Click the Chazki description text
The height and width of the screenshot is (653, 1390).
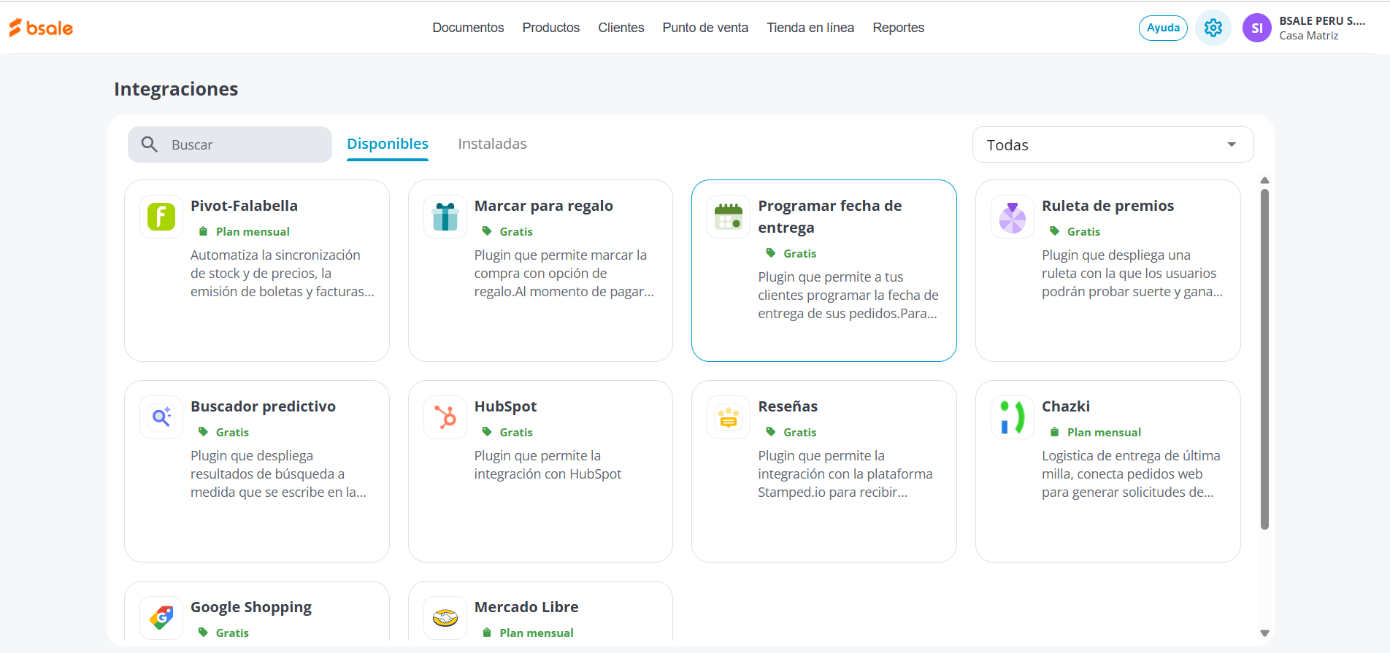(x=1131, y=474)
